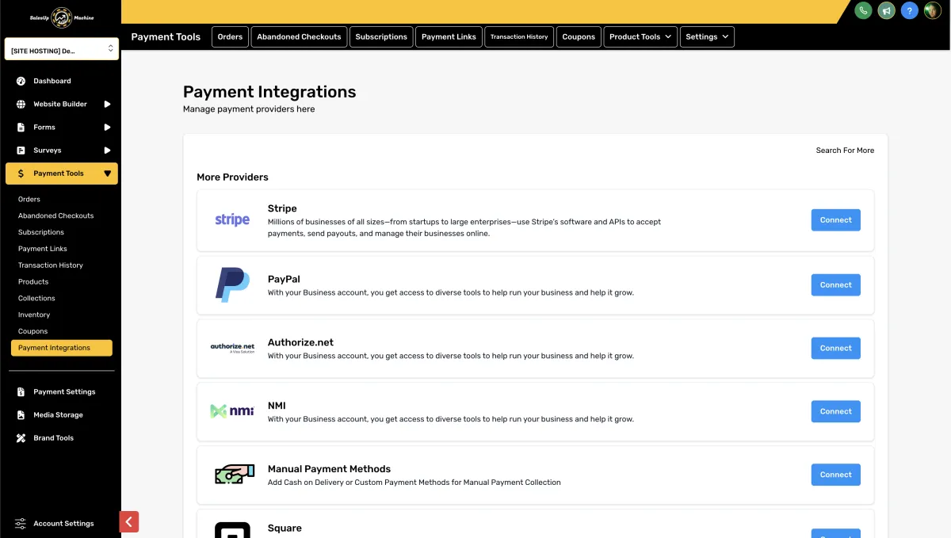Collapse sidebar with red arrow button

129,521
